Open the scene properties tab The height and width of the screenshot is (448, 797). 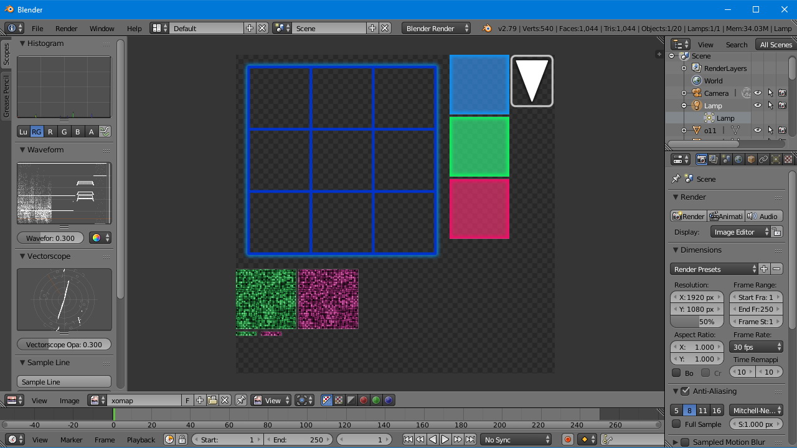pyautogui.click(x=726, y=159)
